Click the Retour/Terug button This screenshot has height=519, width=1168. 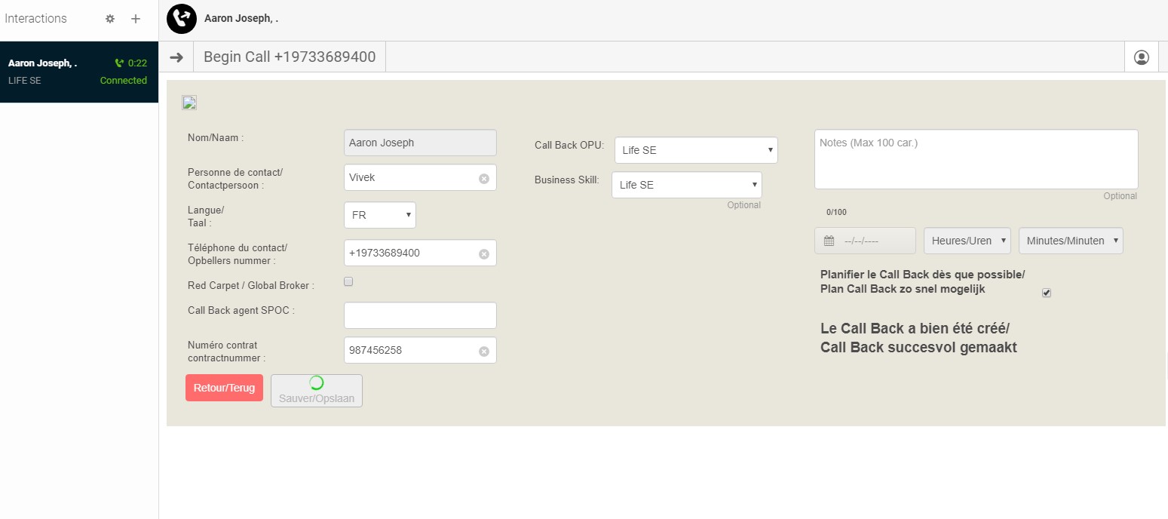click(x=224, y=388)
